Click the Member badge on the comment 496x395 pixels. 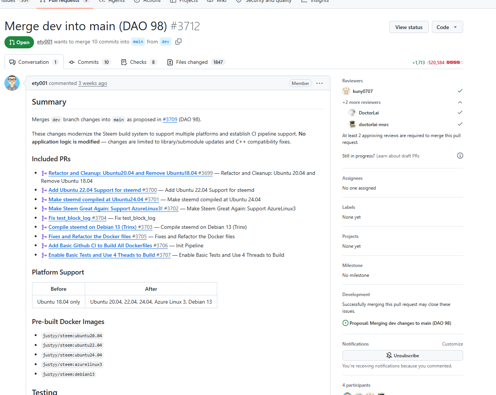click(300, 83)
